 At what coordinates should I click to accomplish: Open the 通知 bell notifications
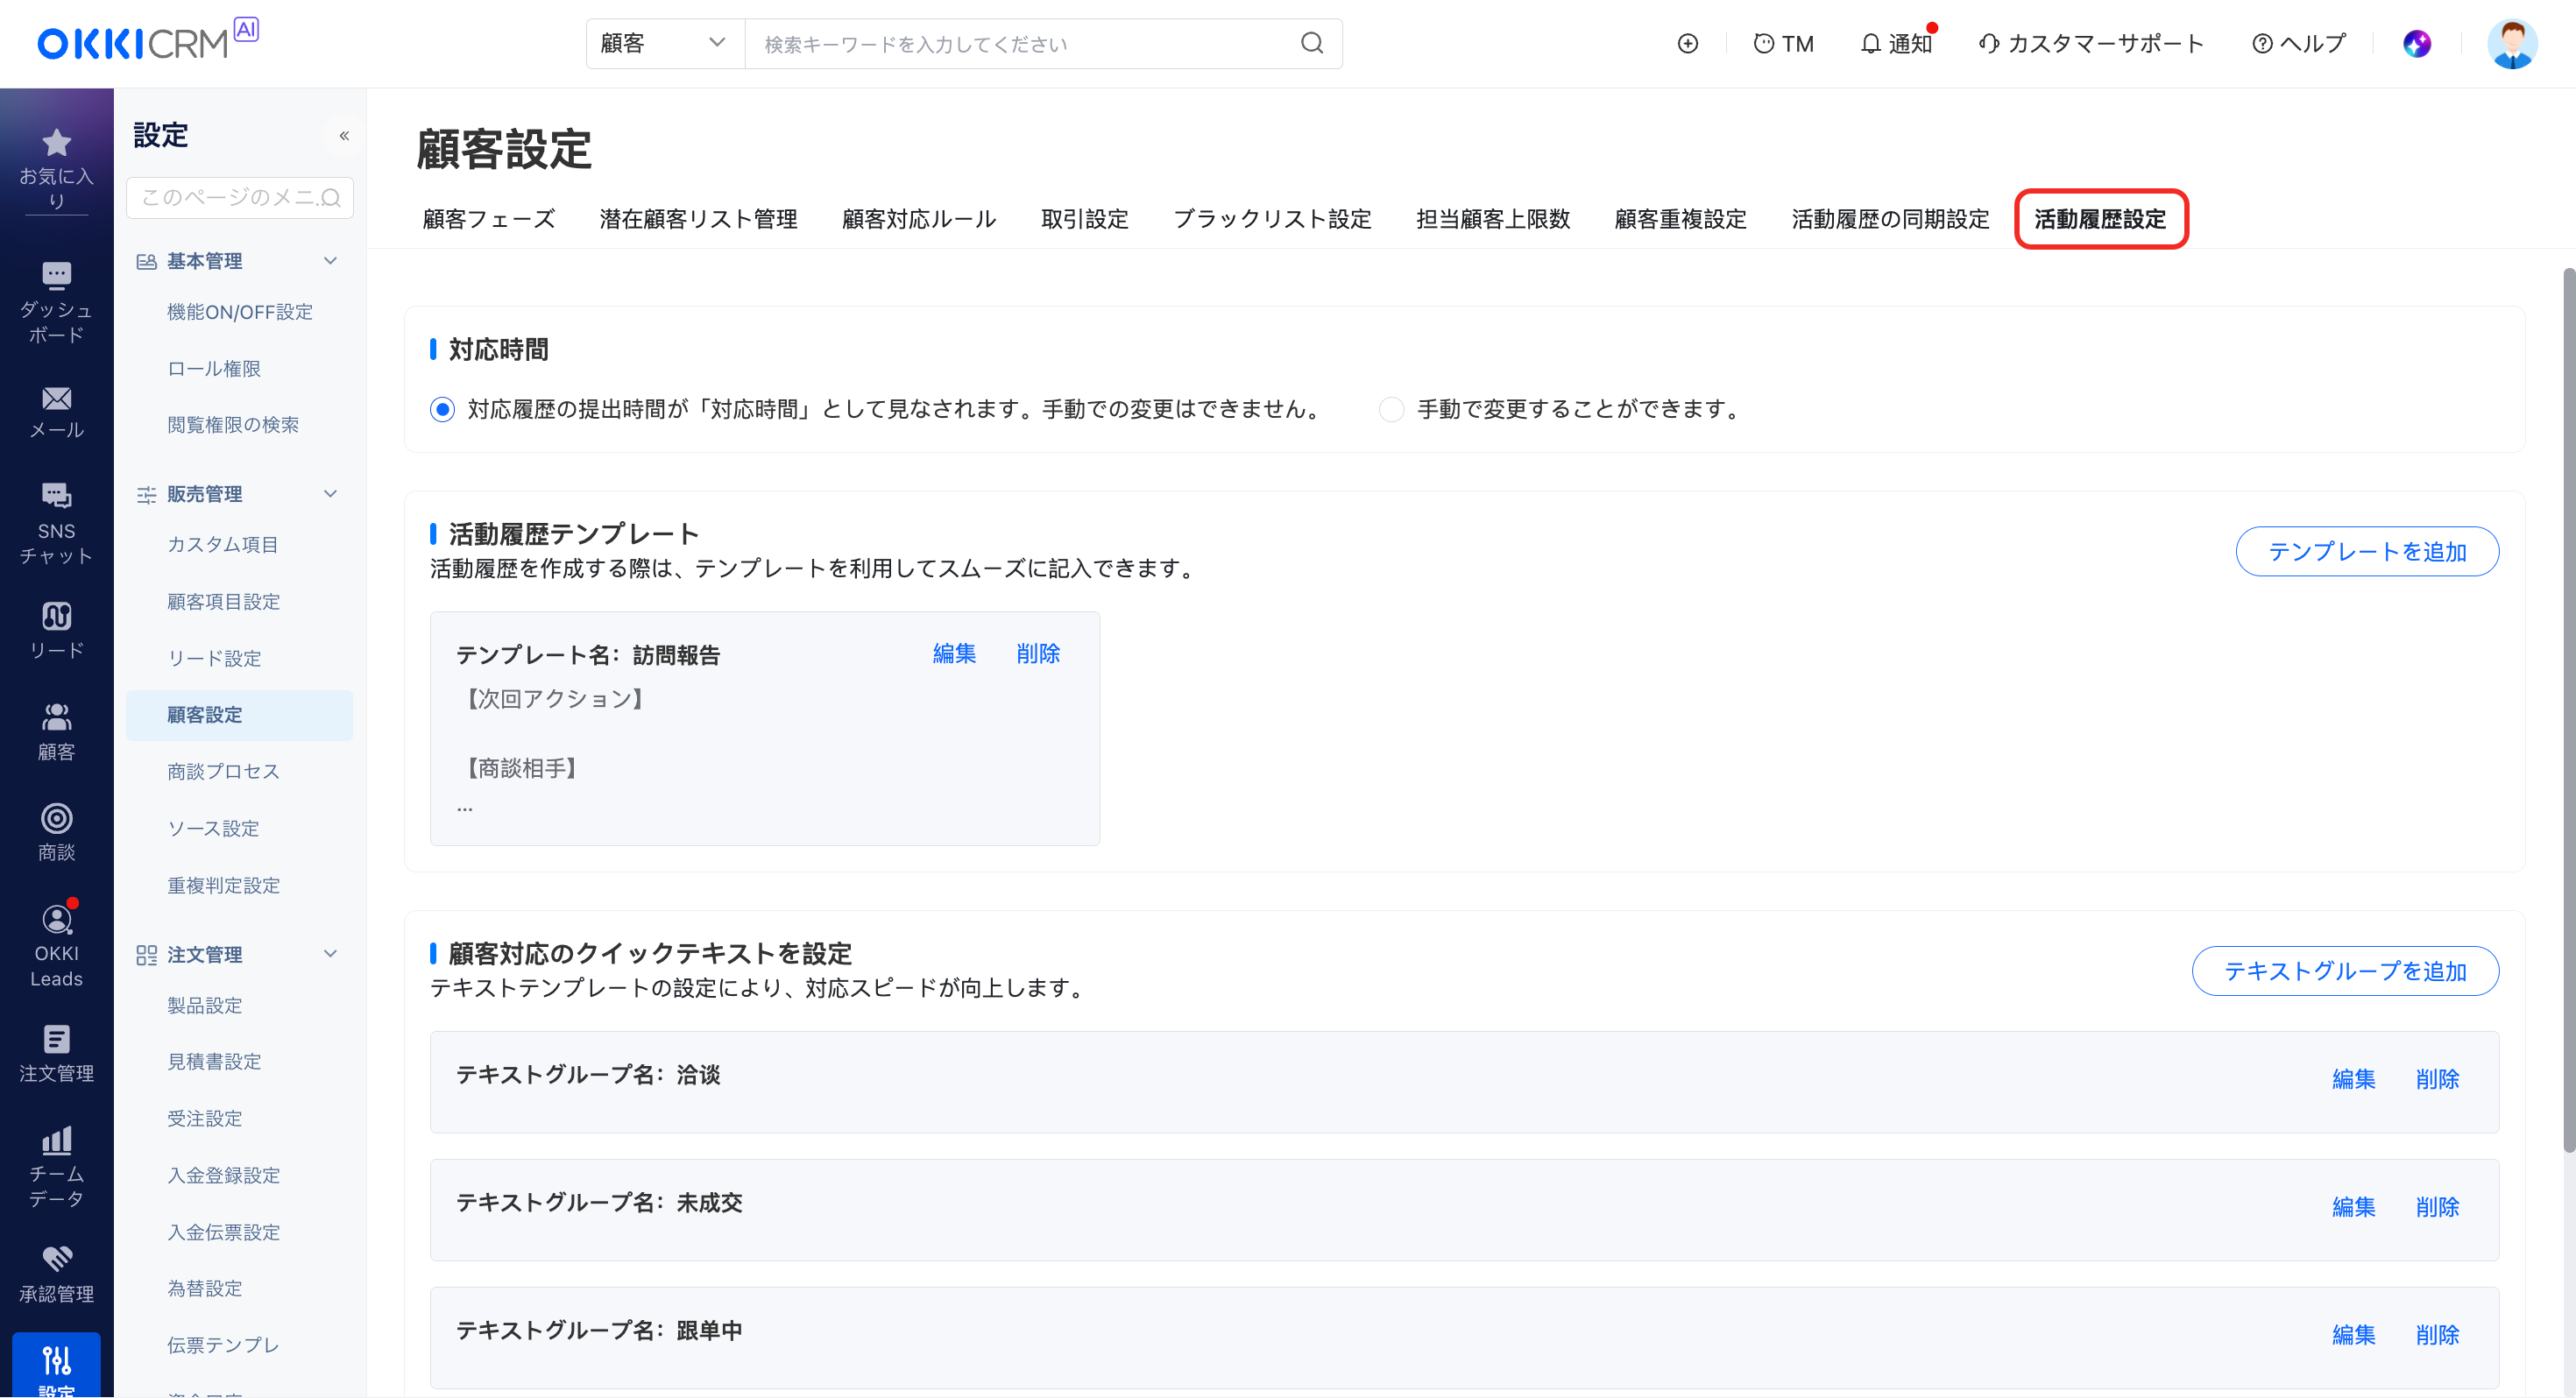1896,43
